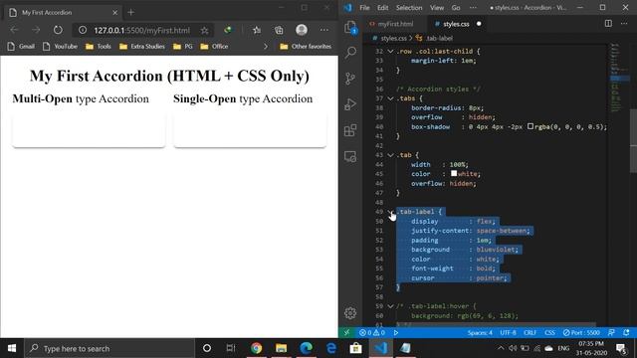The height and width of the screenshot is (358, 637).
Task: Change indentation via Spaces: 4
Action: (x=480, y=332)
